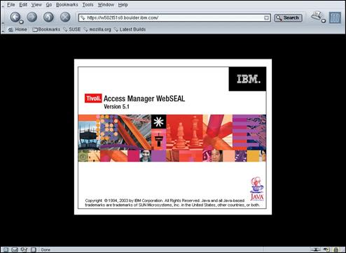Click the copyright notice text
Image resolution: width=346 pixels, height=253 pixels.
[x=172, y=203]
